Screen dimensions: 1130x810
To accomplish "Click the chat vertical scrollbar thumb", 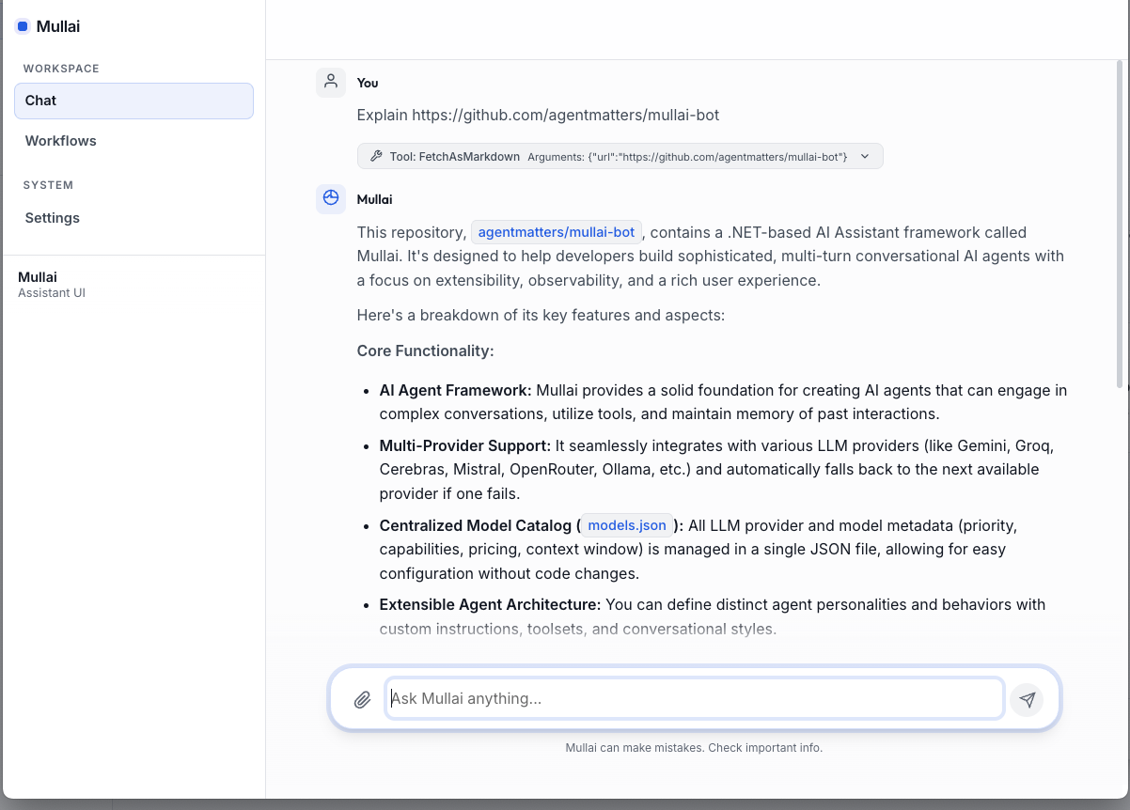I will (1119, 224).
